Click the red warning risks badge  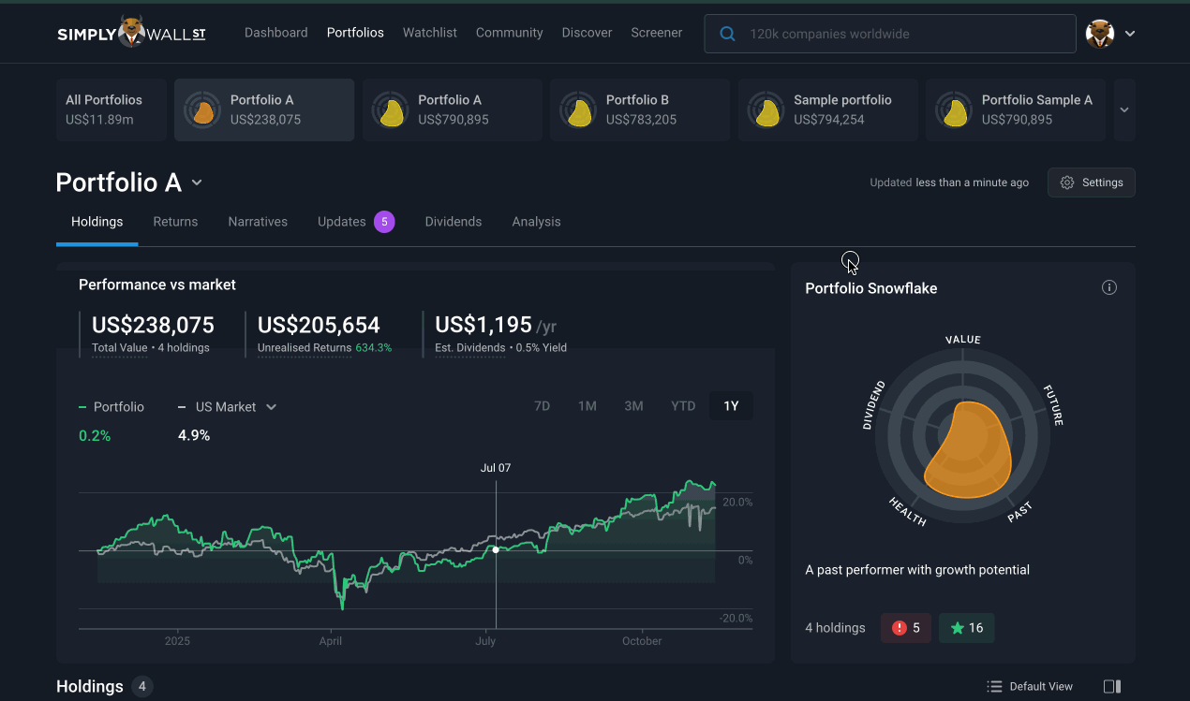pos(906,628)
